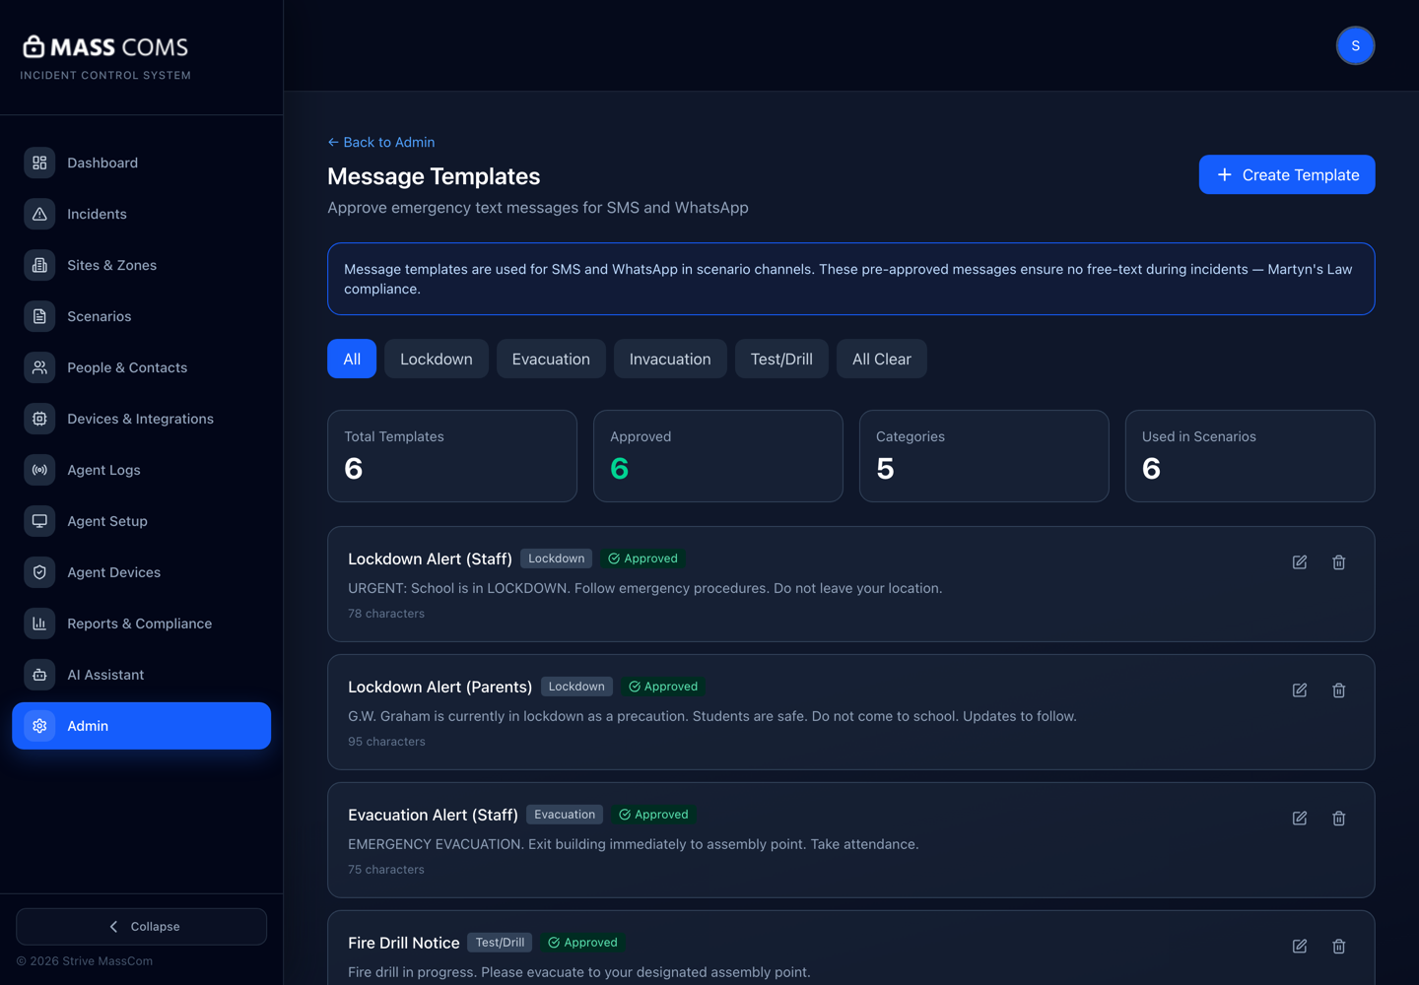This screenshot has height=985, width=1419.
Task: Click the Agent Setup monitor icon
Action: pos(39,521)
